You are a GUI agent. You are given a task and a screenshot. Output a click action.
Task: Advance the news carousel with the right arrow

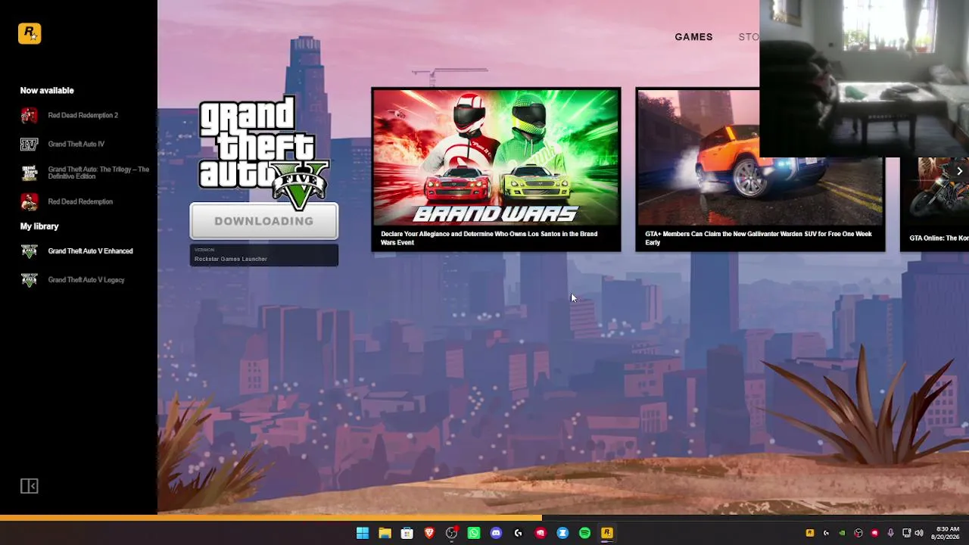[x=959, y=171]
